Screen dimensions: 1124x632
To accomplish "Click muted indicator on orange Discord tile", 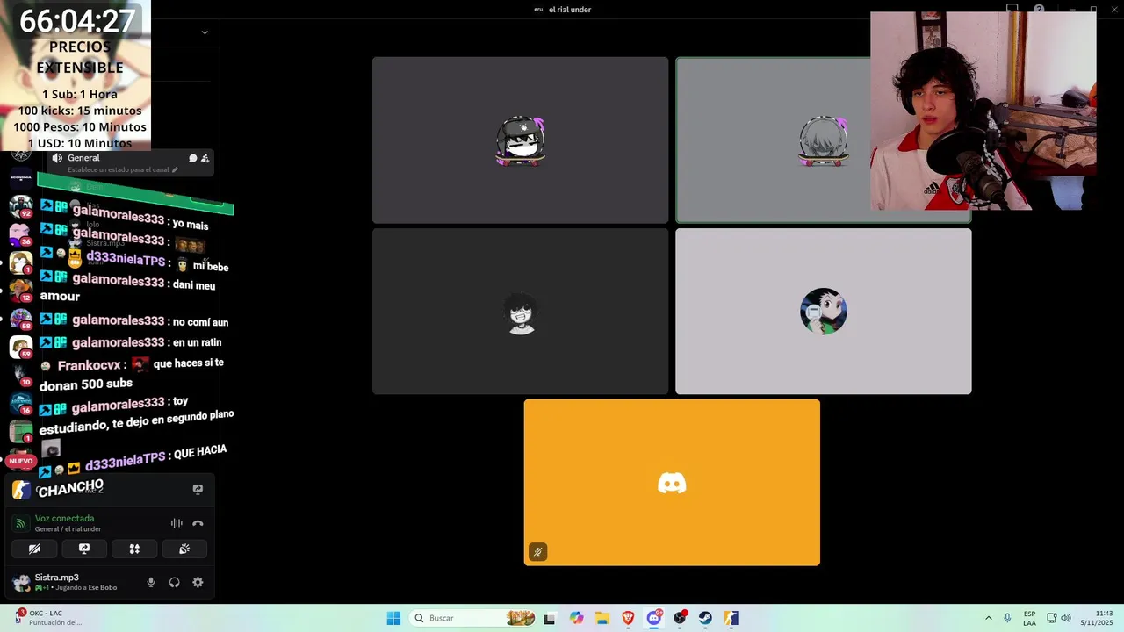I will [537, 551].
